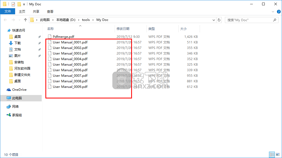The width and height of the screenshot is (282, 158).
Task: Open the blue Help icon
Action: pyautogui.click(x=279, y=12)
